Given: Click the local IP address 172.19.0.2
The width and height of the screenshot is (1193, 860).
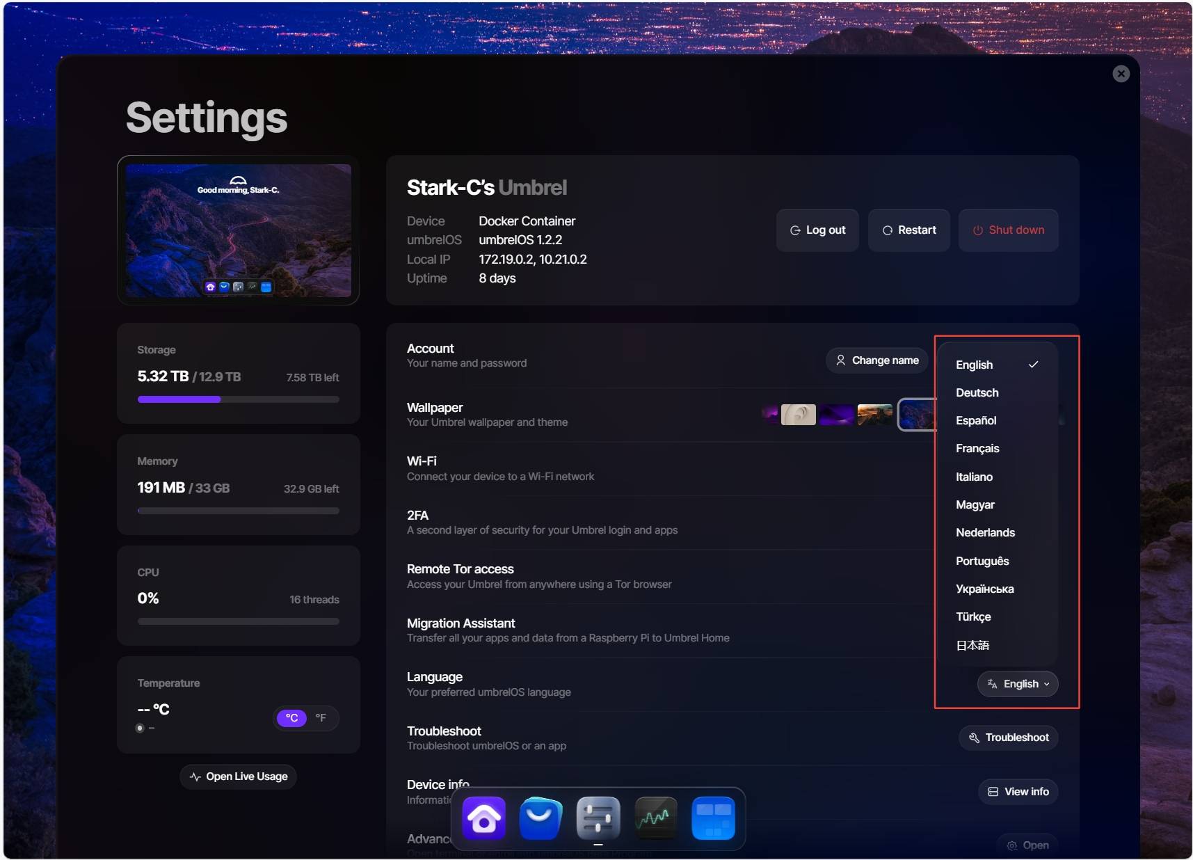Looking at the screenshot, I should (506, 259).
